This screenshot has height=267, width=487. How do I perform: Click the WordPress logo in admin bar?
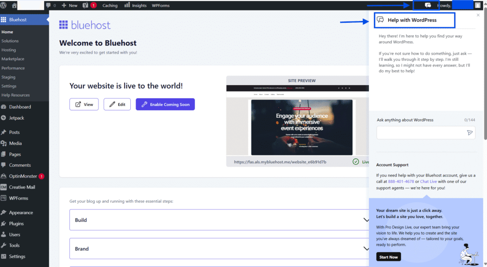tap(3, 5)
